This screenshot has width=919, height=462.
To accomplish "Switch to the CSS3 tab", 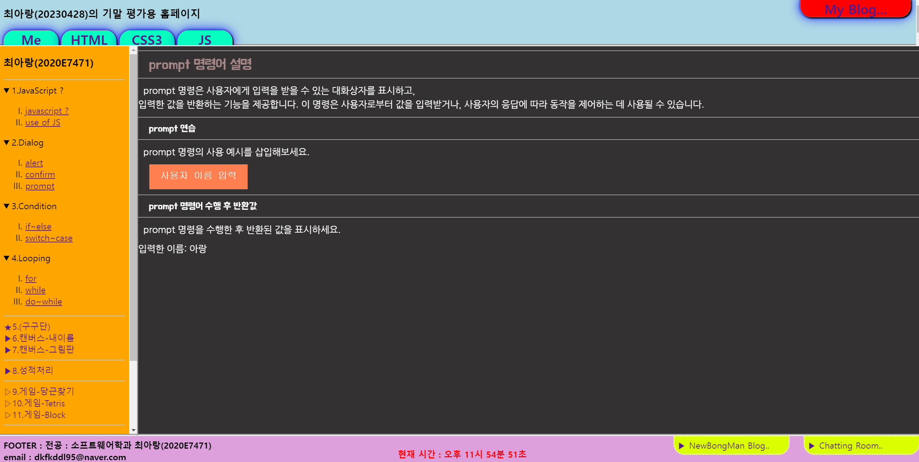I will (147, 39).
